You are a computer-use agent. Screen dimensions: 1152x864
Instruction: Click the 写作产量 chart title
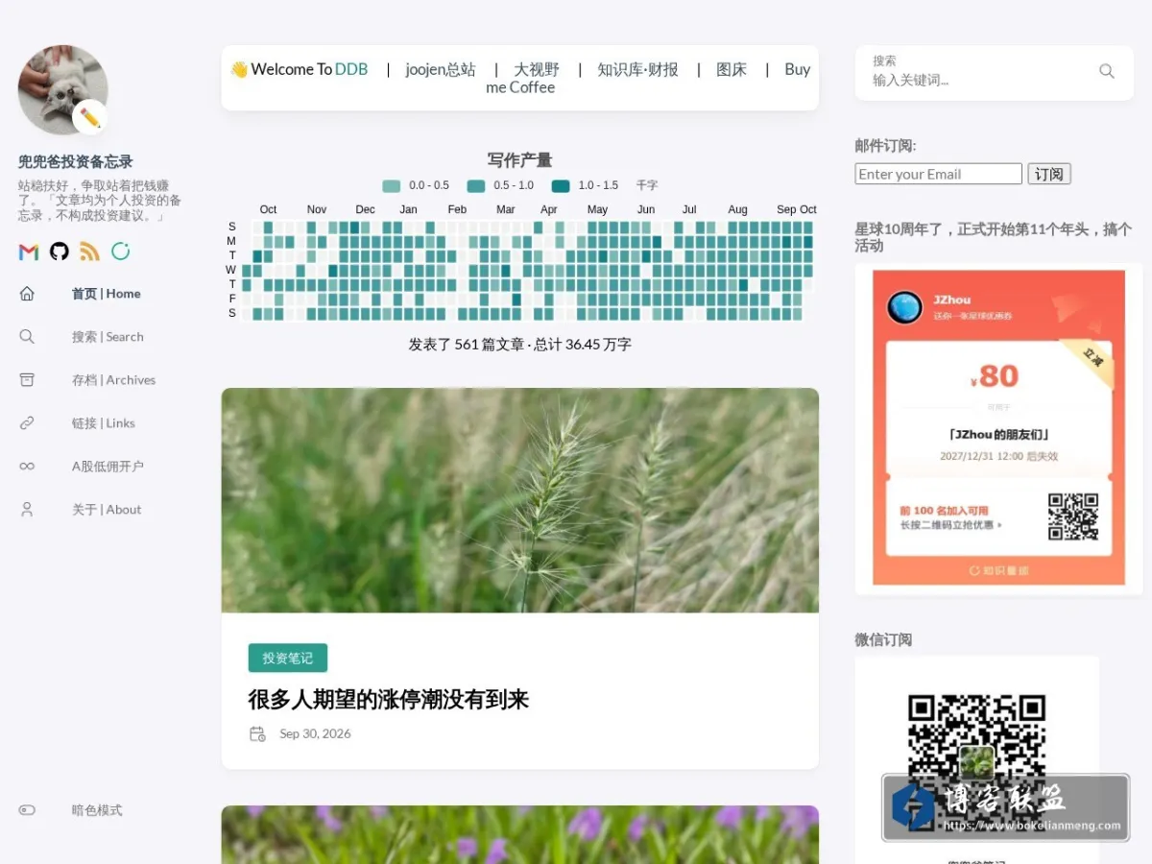coord(519,160)
